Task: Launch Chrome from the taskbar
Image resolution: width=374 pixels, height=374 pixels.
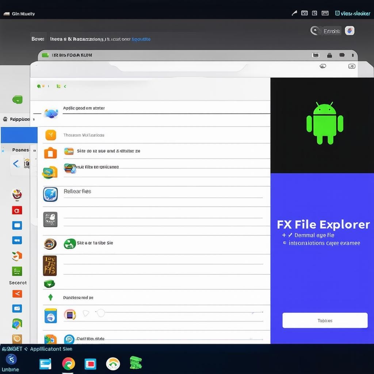Action: [68, 363]
